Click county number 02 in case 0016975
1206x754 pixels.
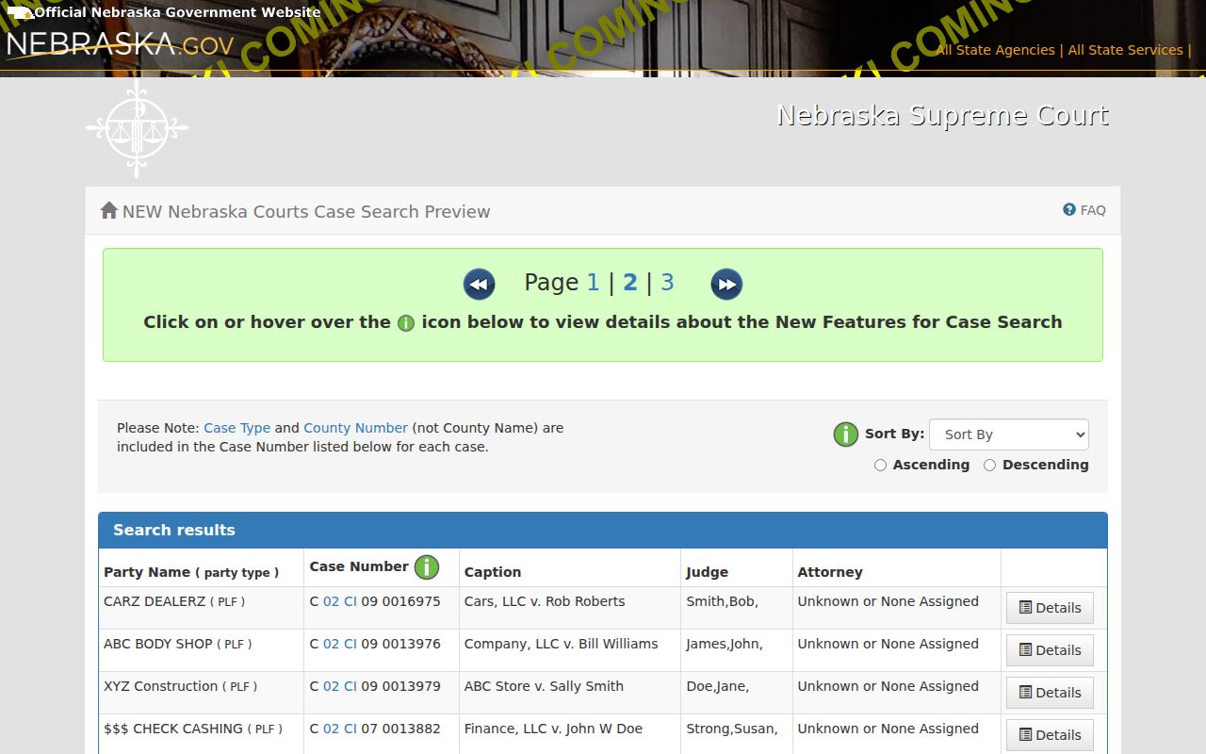(x=331, y=601)
